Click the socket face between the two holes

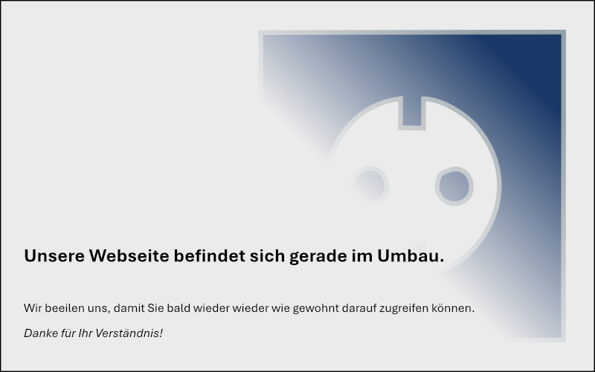[412, 186]
